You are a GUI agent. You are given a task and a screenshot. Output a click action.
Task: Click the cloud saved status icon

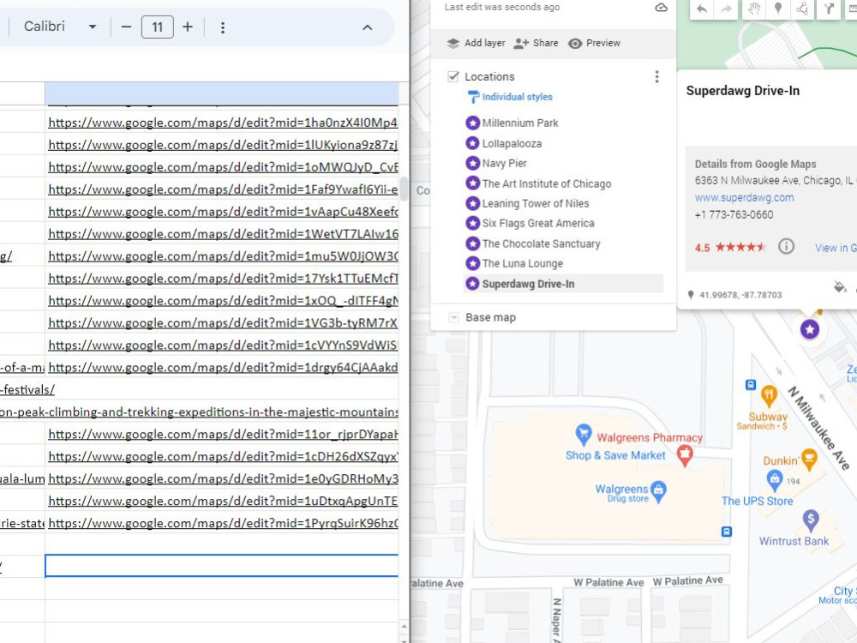click(662, 8)
